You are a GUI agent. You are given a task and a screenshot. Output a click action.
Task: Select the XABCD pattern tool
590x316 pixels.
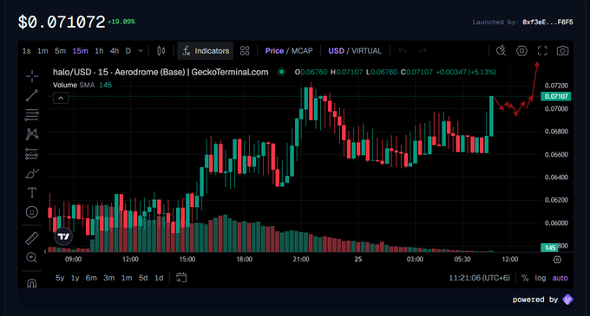(32, 134)
